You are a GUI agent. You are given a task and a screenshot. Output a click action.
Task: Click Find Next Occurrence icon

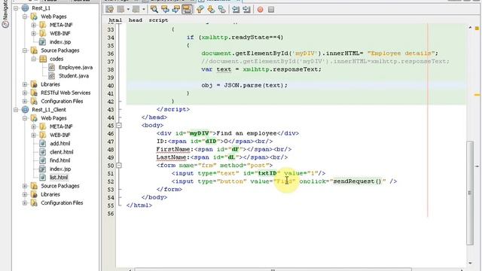pos(175,10)
